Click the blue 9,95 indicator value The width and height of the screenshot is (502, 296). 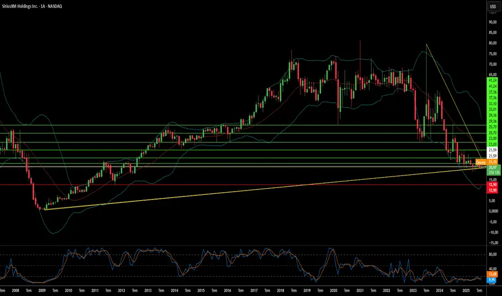point(491,280)
